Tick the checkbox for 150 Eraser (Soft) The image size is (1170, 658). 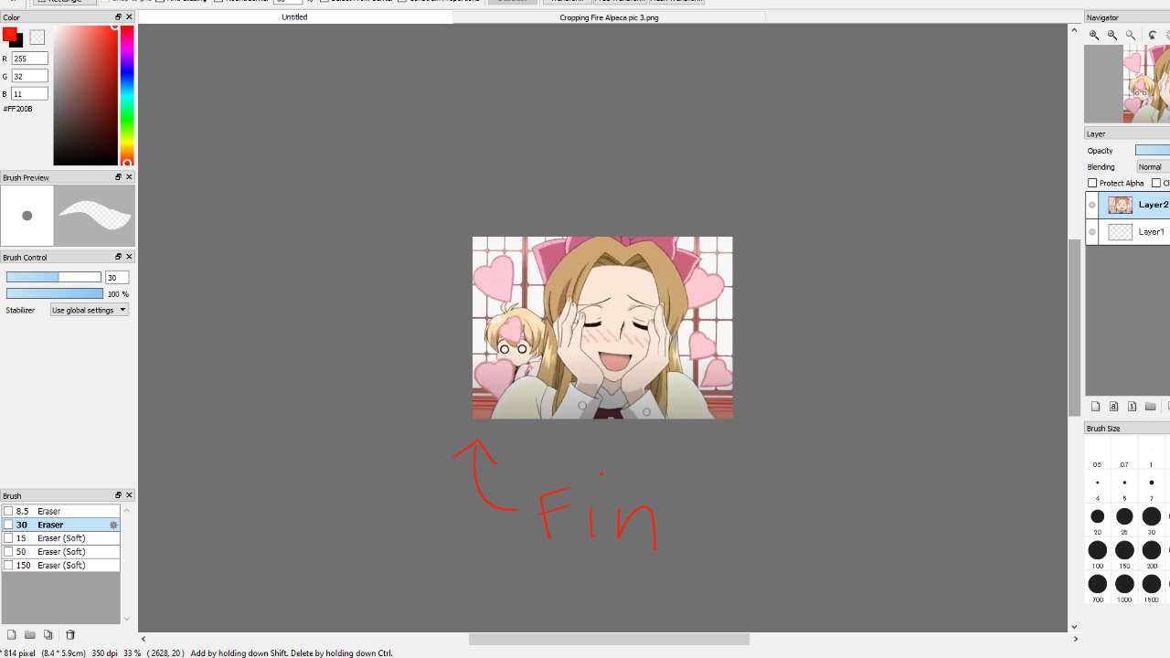pyautogui.click(x=8, y=566)
